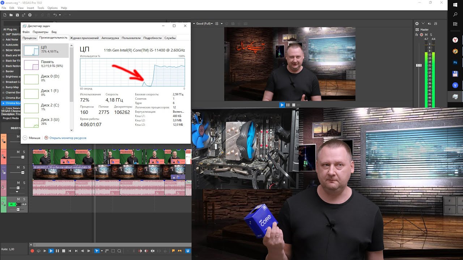
Task: Switch to Автозагрузка tab in Task Manager
Action: click(x=110, y=38)
